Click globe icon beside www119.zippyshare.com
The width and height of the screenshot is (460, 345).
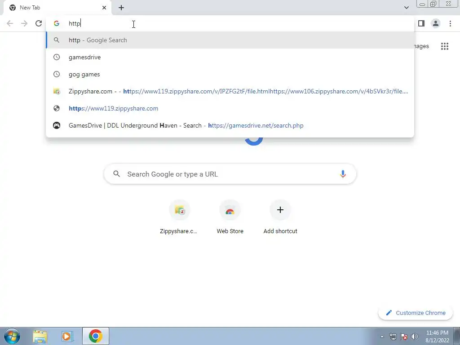tap(56, 108)
